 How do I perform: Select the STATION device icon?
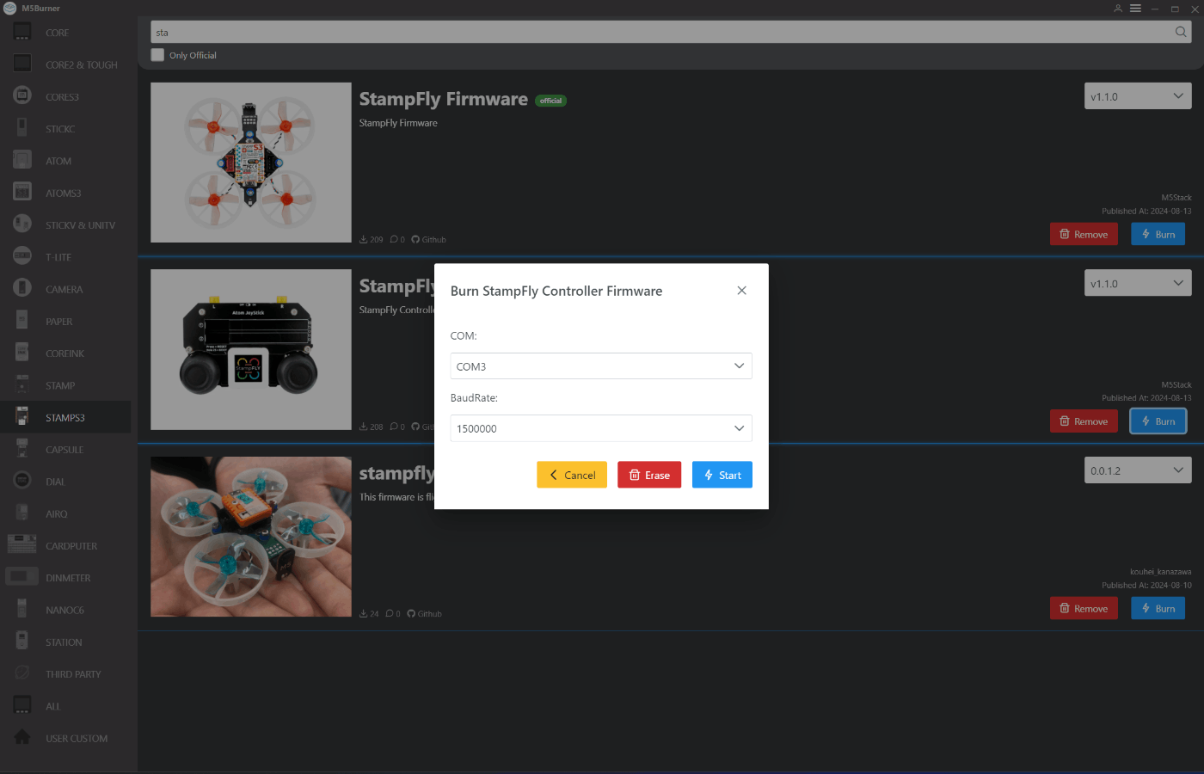22,641
